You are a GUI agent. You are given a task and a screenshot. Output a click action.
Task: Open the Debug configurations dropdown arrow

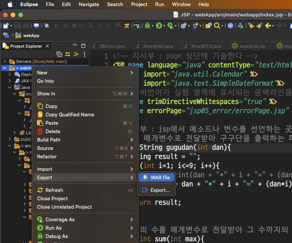pos(153,26)
